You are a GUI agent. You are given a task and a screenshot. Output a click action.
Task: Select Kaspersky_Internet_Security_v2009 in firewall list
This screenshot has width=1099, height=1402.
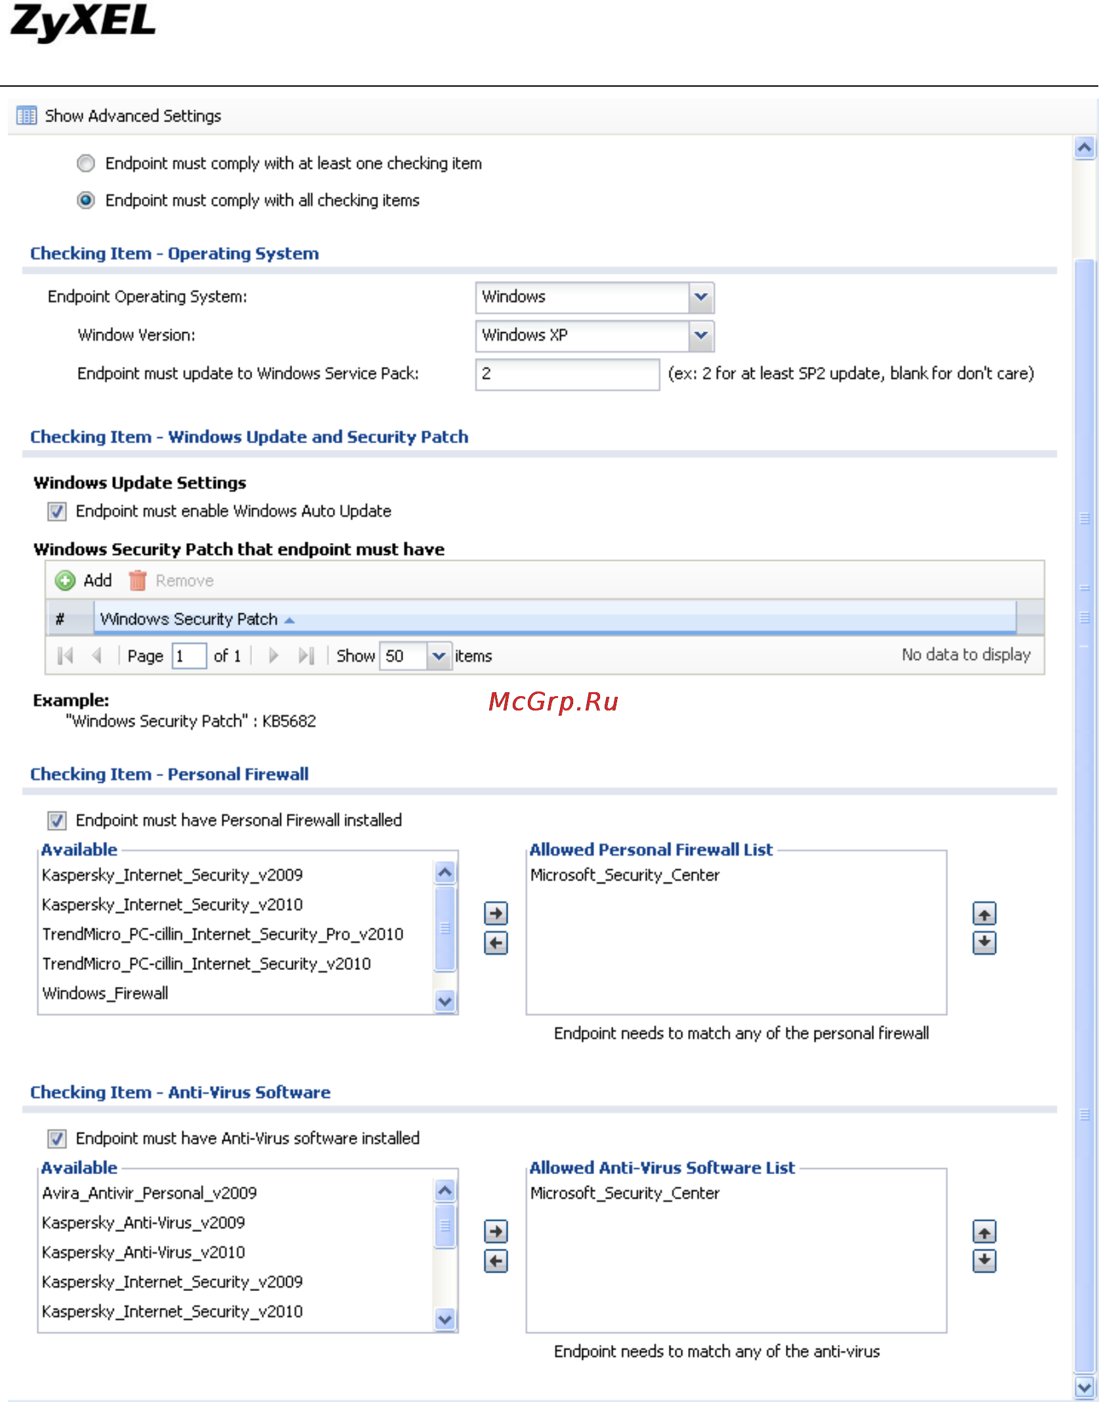coord(173,875)
